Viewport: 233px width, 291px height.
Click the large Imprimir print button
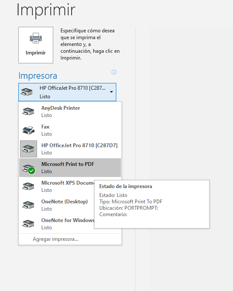(36, 45)
